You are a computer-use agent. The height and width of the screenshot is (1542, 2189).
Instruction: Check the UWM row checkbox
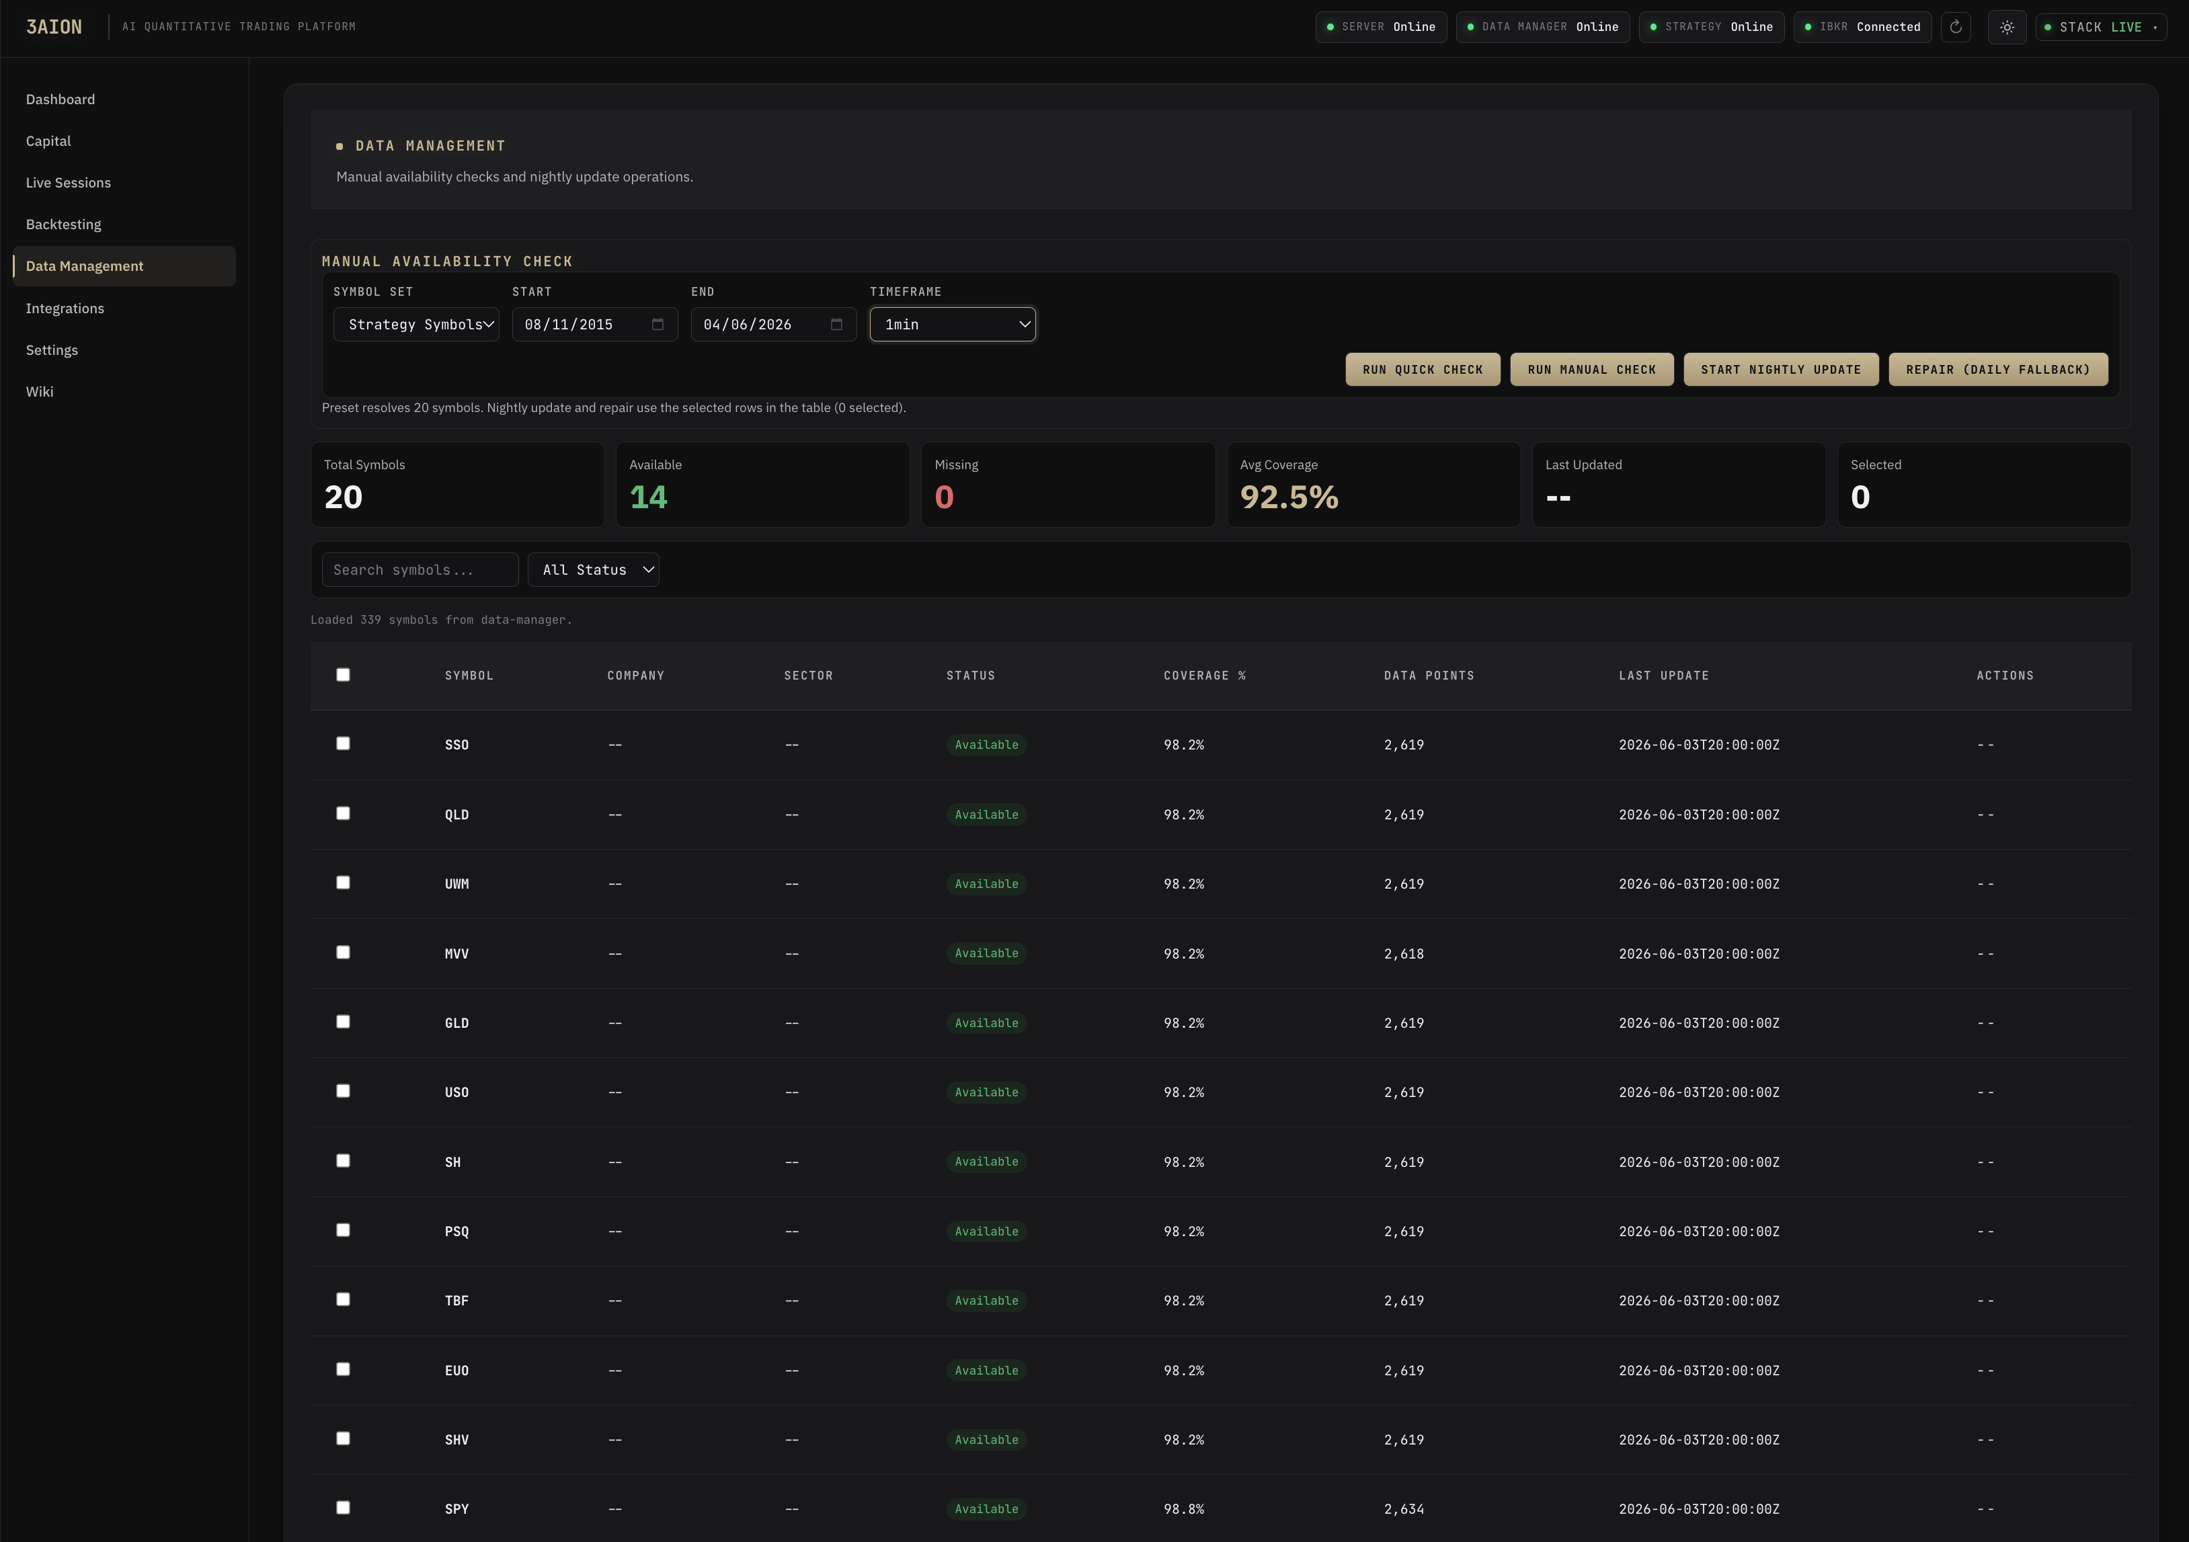[x=344, y=883]
